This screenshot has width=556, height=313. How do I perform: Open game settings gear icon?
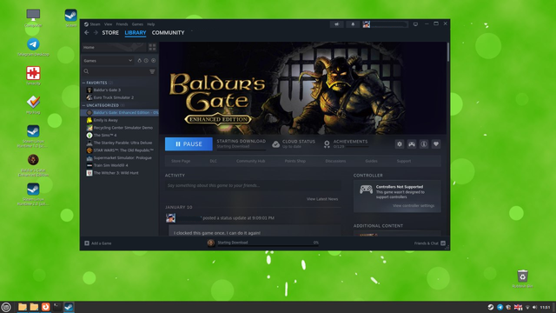(x=400, y=144)
